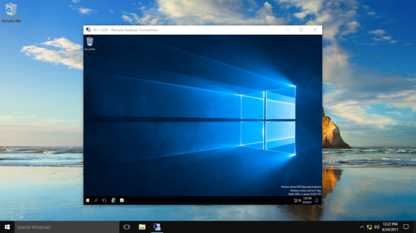The width and height of the screenshot is (416, 233).
Task: Launch Internet Explorer in the remote session
Action: point(113,201)
